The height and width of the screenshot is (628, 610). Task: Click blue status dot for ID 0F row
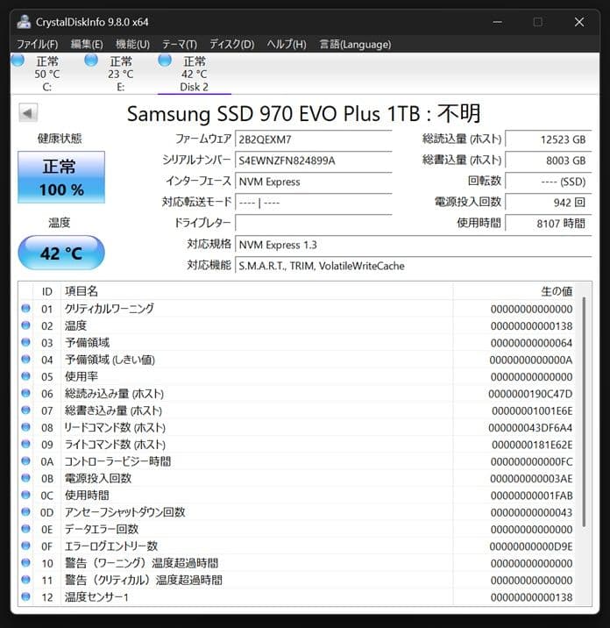point(25,546)
